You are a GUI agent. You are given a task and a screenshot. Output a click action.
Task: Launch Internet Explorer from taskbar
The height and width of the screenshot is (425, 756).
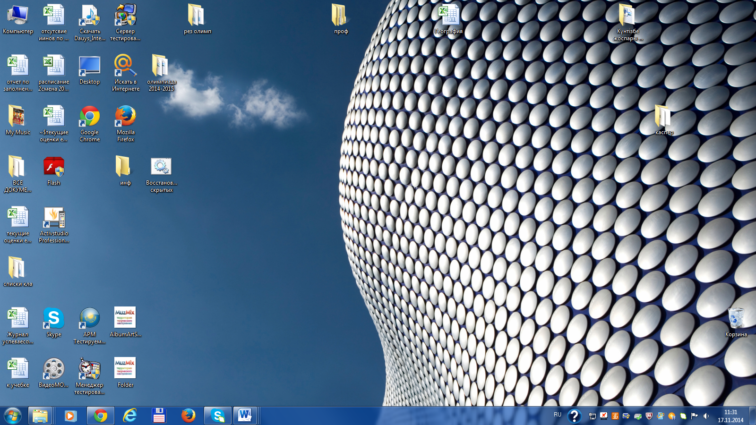pos(130,416)
